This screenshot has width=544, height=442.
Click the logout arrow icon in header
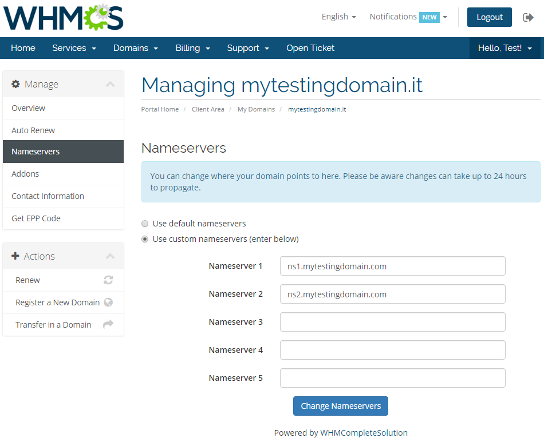(528, 17)
